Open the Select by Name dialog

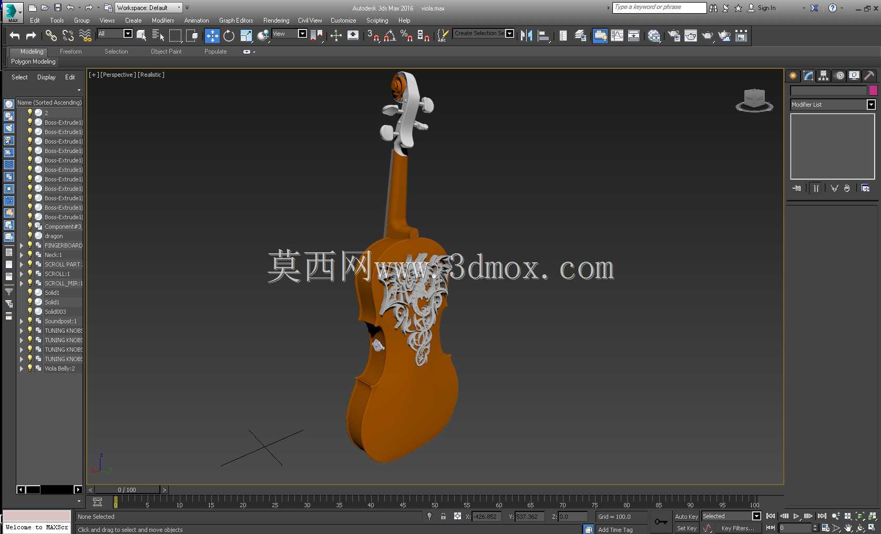pyautogui.click(x=158, y=35)
